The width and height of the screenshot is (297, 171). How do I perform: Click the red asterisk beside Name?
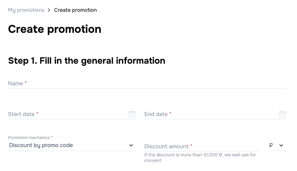click(x=25, y=82)
